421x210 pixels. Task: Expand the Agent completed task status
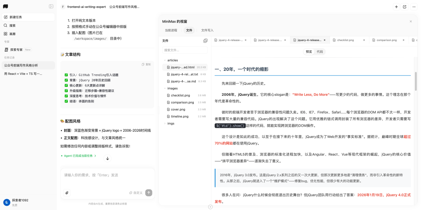78,155
